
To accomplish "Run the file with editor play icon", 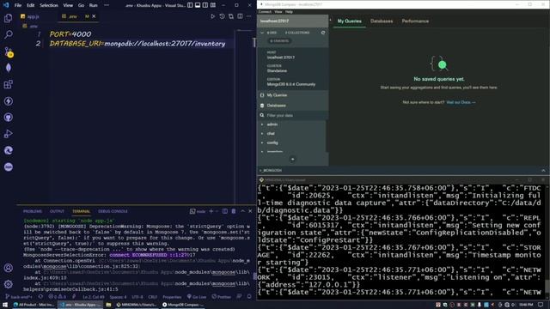I will 212,16.
